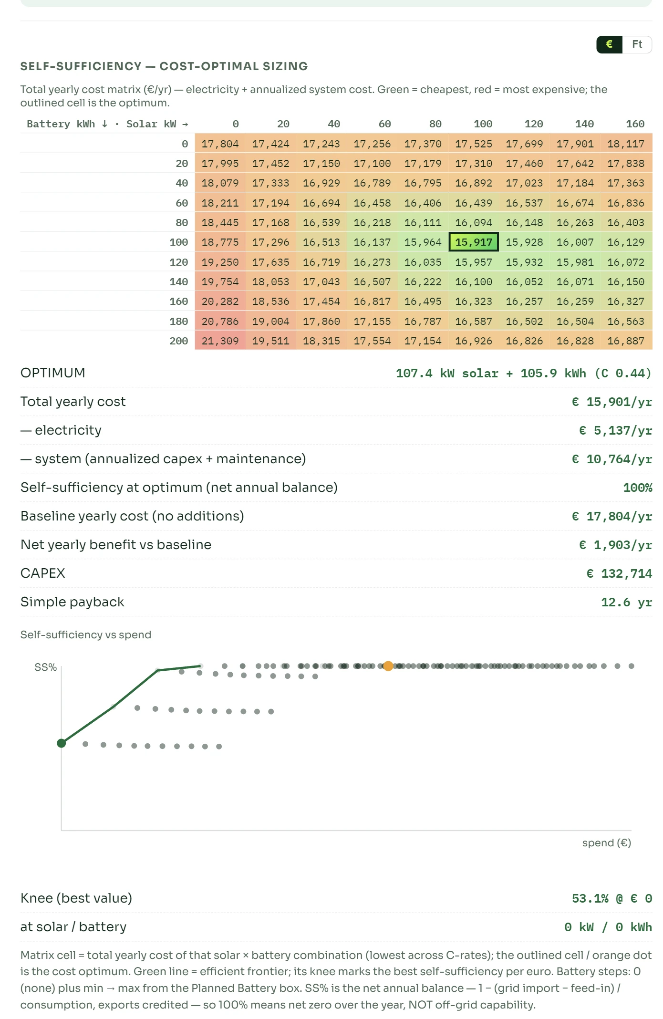Click matrix cell 18,445
The width and height of the screenshot is (663, 1019).
tap(220, 222)
